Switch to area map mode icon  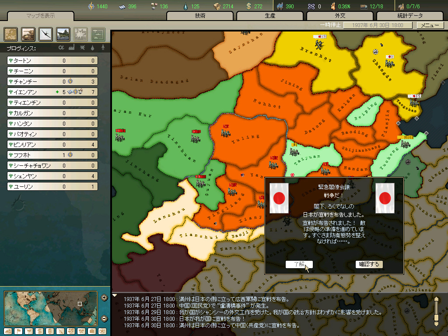point(81,331)
